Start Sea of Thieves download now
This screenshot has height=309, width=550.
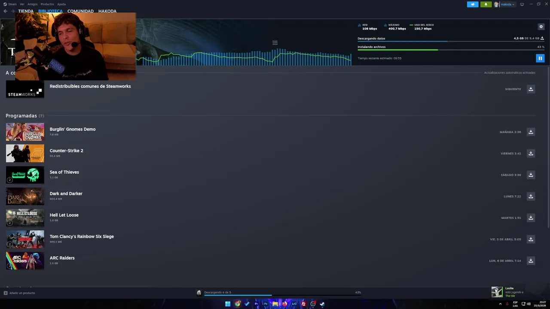tap(531, 175)
